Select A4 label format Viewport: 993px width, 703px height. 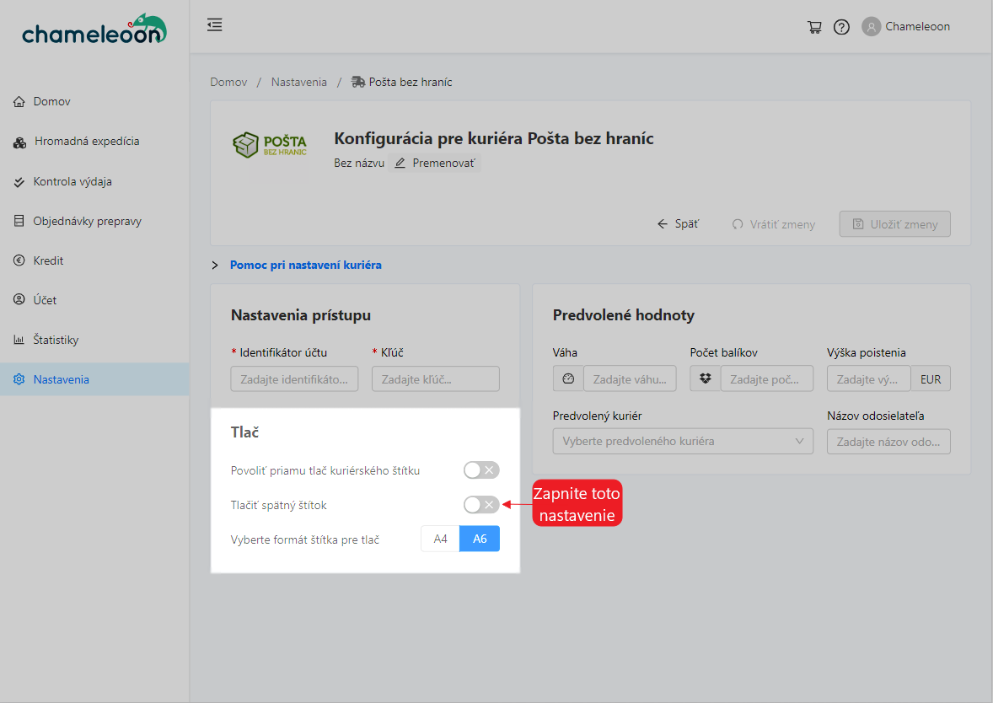coord(440,539)
